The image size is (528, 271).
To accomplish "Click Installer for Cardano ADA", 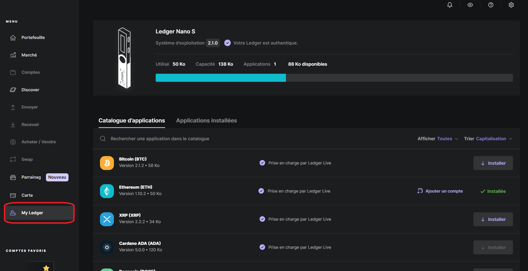I will (x=493, y=247).
